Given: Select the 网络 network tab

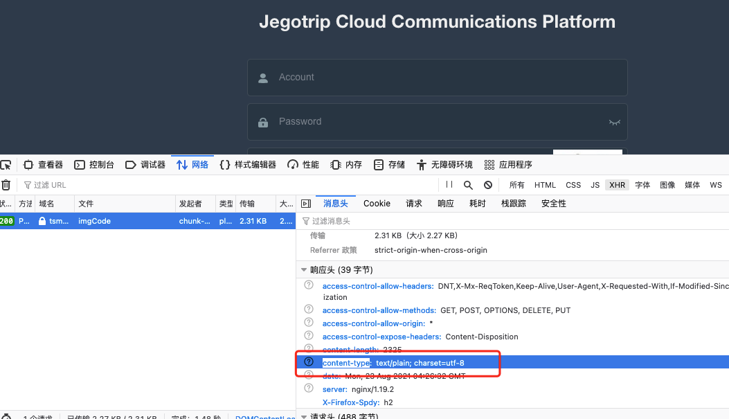Looking at the screenshot, I should (x=192, y=165).
